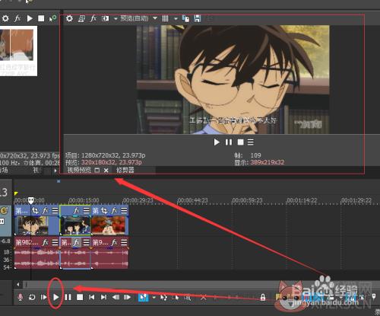Go to start of timeline

92,297
